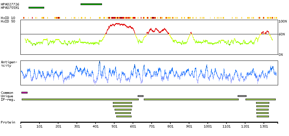Select the longest IP-reg bar starting at position 1

(x=80, y=99)
